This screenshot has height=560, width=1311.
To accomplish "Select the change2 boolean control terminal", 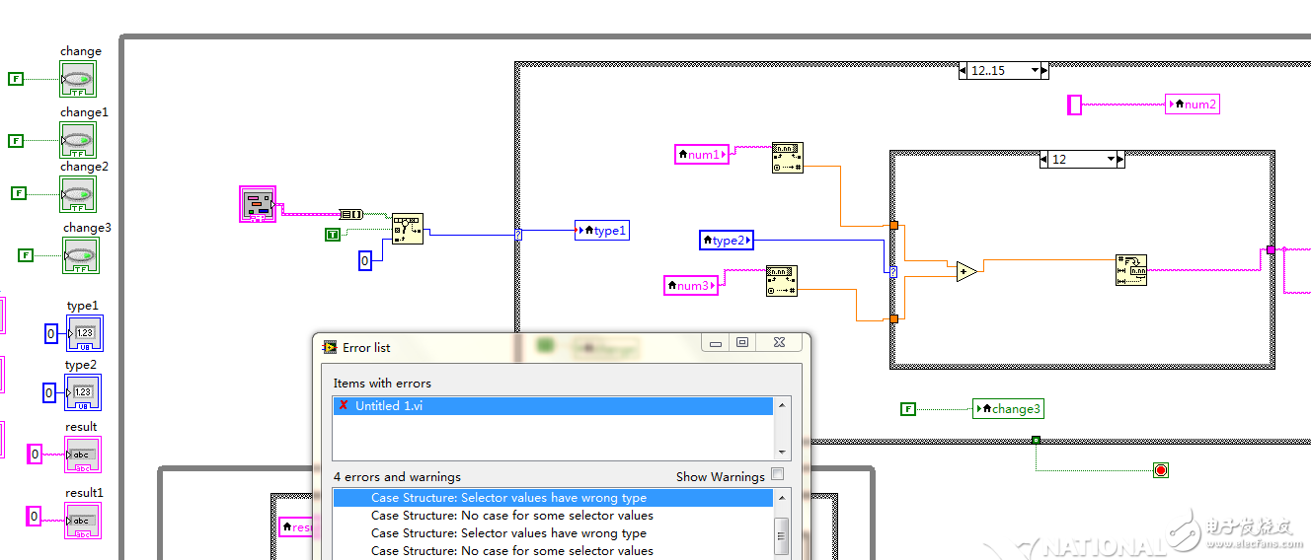I will coord(78,194).
